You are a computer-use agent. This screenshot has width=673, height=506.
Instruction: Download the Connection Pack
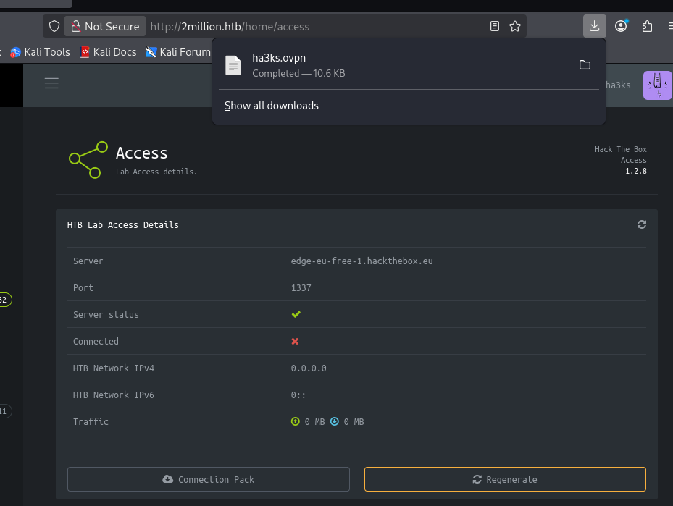point(208,479)
